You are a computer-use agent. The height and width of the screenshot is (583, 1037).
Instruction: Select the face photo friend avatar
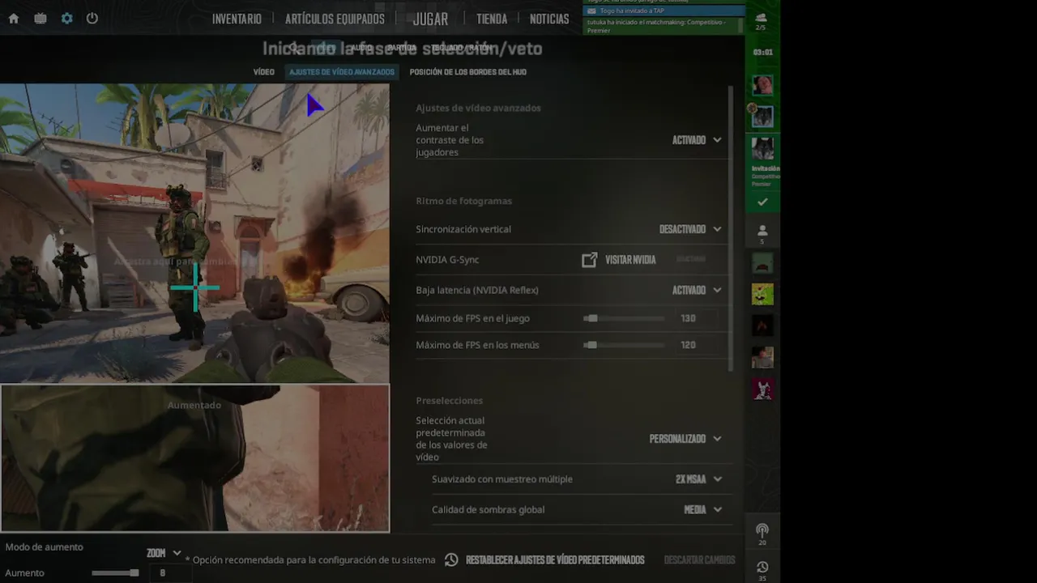point(762,357)
